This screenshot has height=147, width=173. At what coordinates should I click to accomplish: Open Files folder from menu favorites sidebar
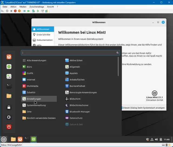click(x=9, y=96)
